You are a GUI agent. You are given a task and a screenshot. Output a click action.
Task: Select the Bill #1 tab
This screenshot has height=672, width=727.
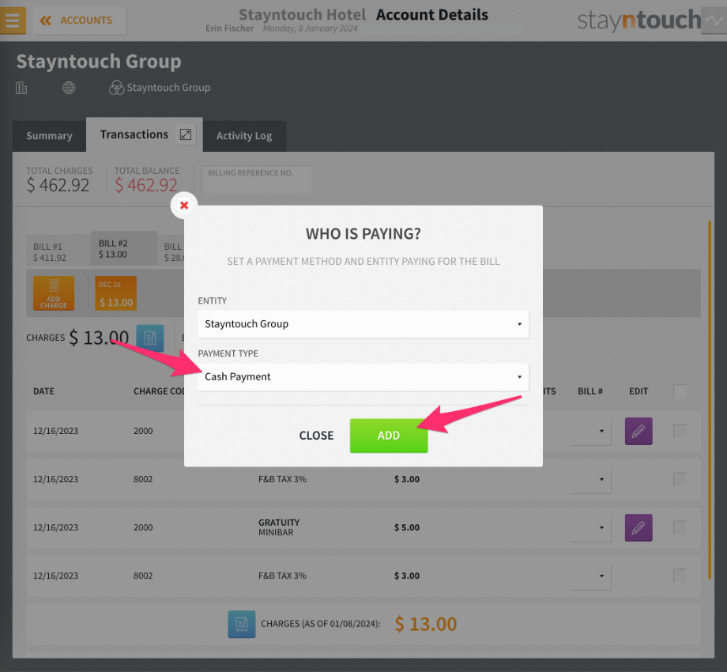click(58, 252)
